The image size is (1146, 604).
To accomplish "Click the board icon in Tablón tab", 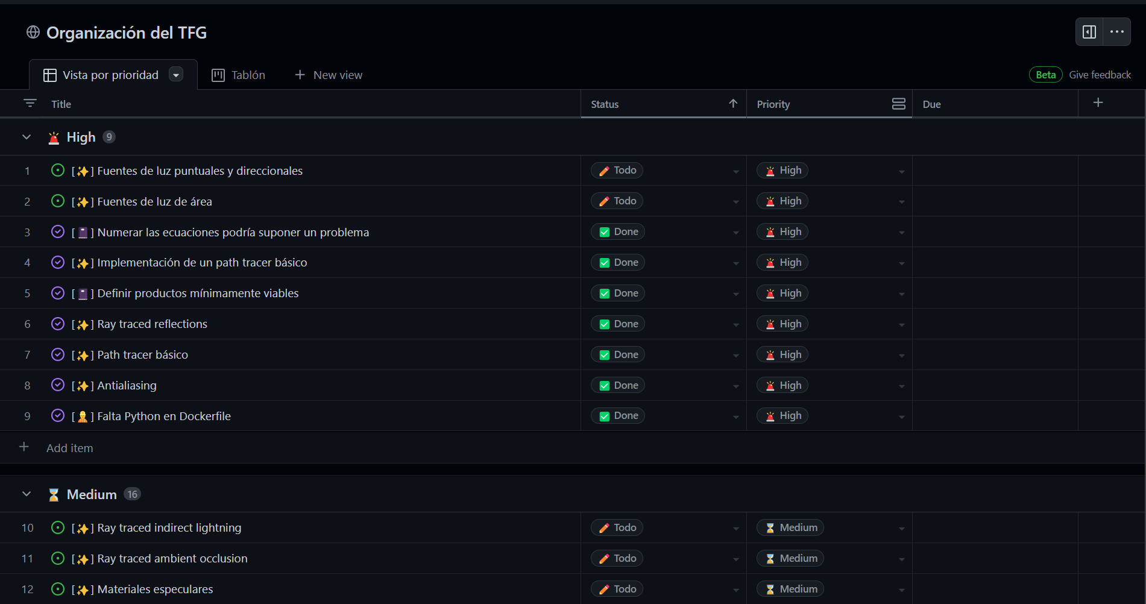I will point(218,75).
